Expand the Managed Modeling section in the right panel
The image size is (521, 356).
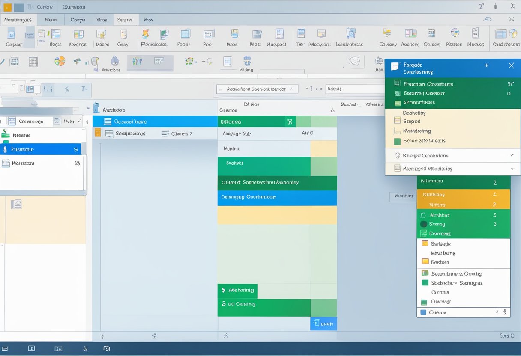512,168
